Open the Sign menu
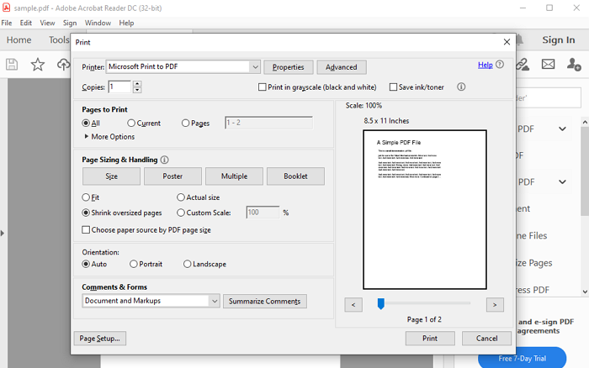 (70, 23)
